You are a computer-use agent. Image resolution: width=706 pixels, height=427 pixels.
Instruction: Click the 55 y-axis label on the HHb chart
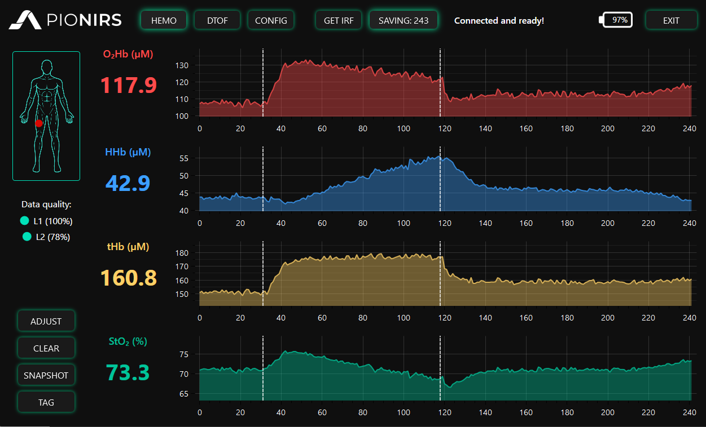pos(184,158)
